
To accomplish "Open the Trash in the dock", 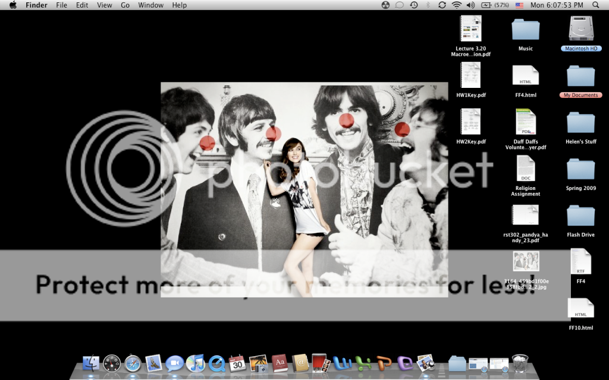I will tap(520, 363).
